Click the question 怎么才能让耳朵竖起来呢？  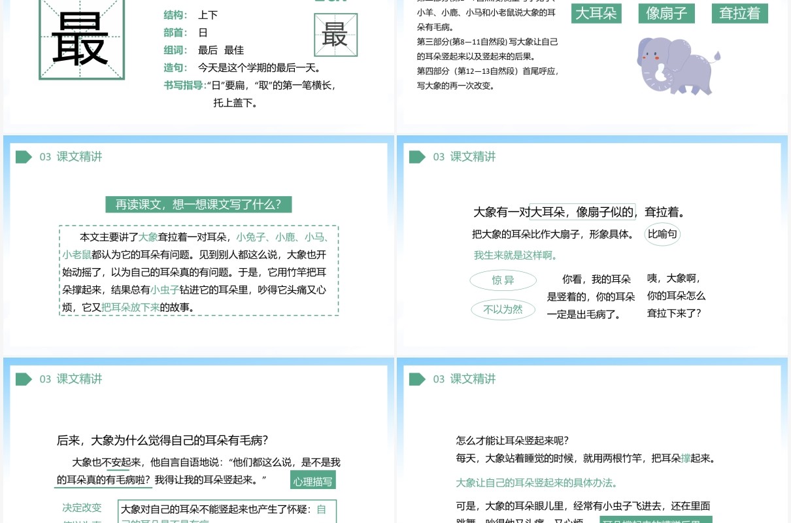[x=513, y=441]
